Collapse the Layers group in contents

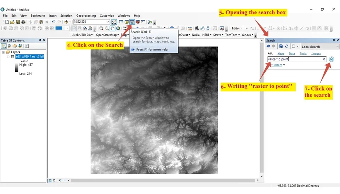pos(3,52)
